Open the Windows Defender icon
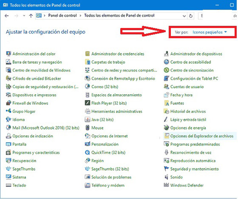238x199 pixels. click(166, 185)
